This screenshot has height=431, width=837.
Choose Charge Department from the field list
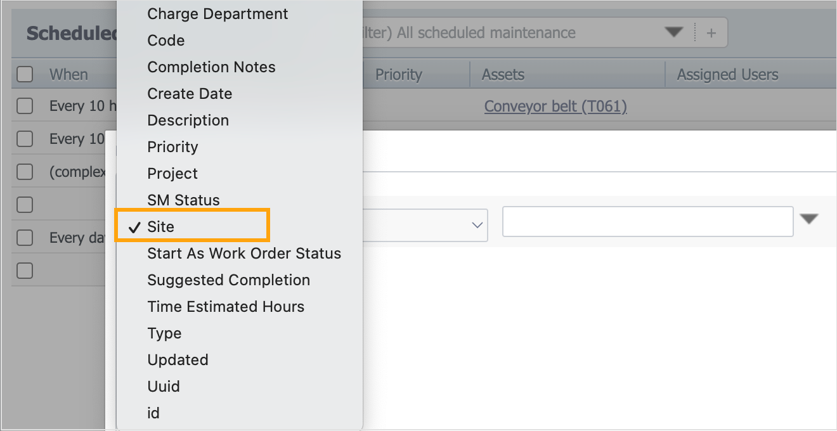[217, 14]
